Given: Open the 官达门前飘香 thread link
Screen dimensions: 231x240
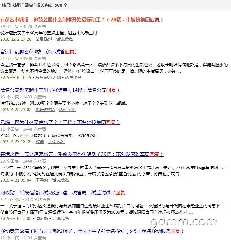Looking at the screenshot, I should tap(38, 52).
